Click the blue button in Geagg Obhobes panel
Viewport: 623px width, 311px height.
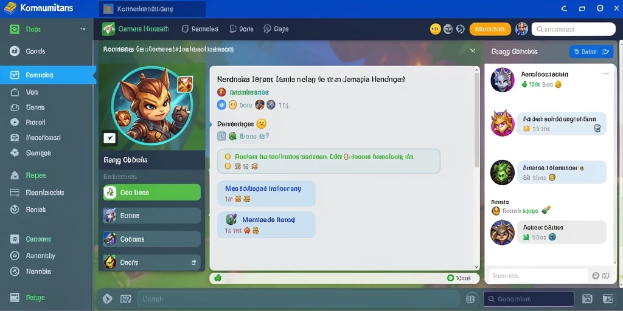[x=591, y=52]
